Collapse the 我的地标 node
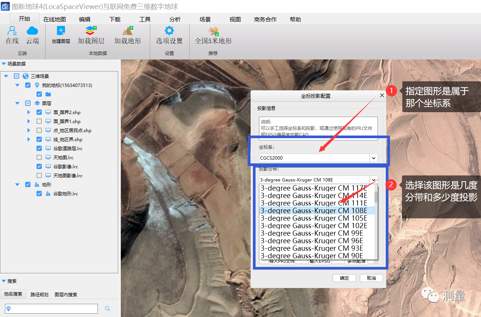 17,85
